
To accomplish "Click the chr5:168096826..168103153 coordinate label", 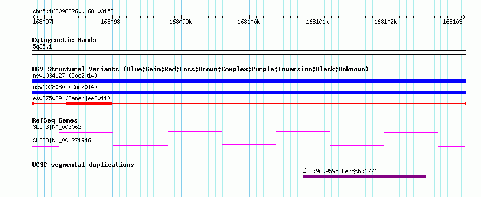I will pyautogui.click(x=73, y=12).
